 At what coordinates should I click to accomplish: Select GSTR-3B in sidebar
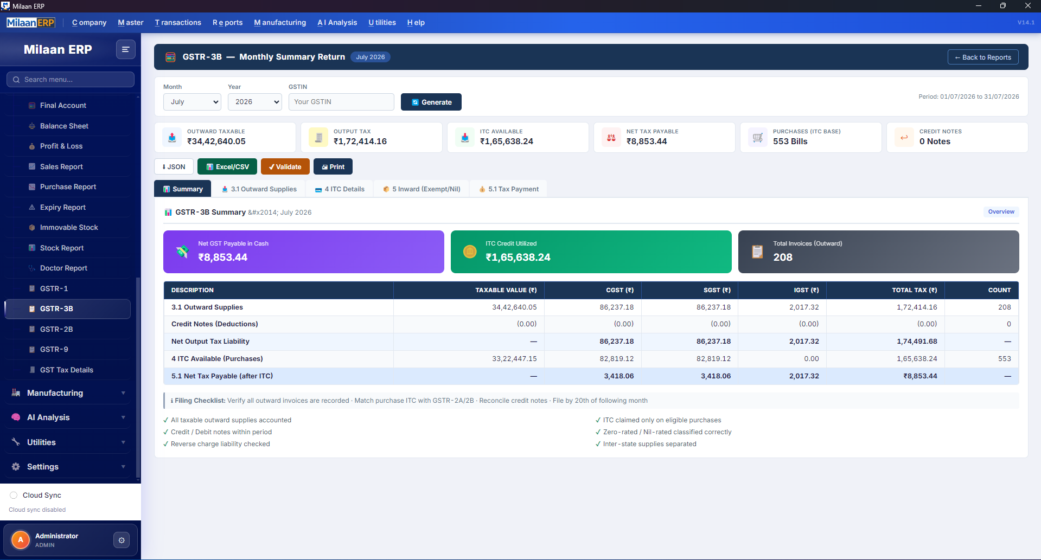68,309
